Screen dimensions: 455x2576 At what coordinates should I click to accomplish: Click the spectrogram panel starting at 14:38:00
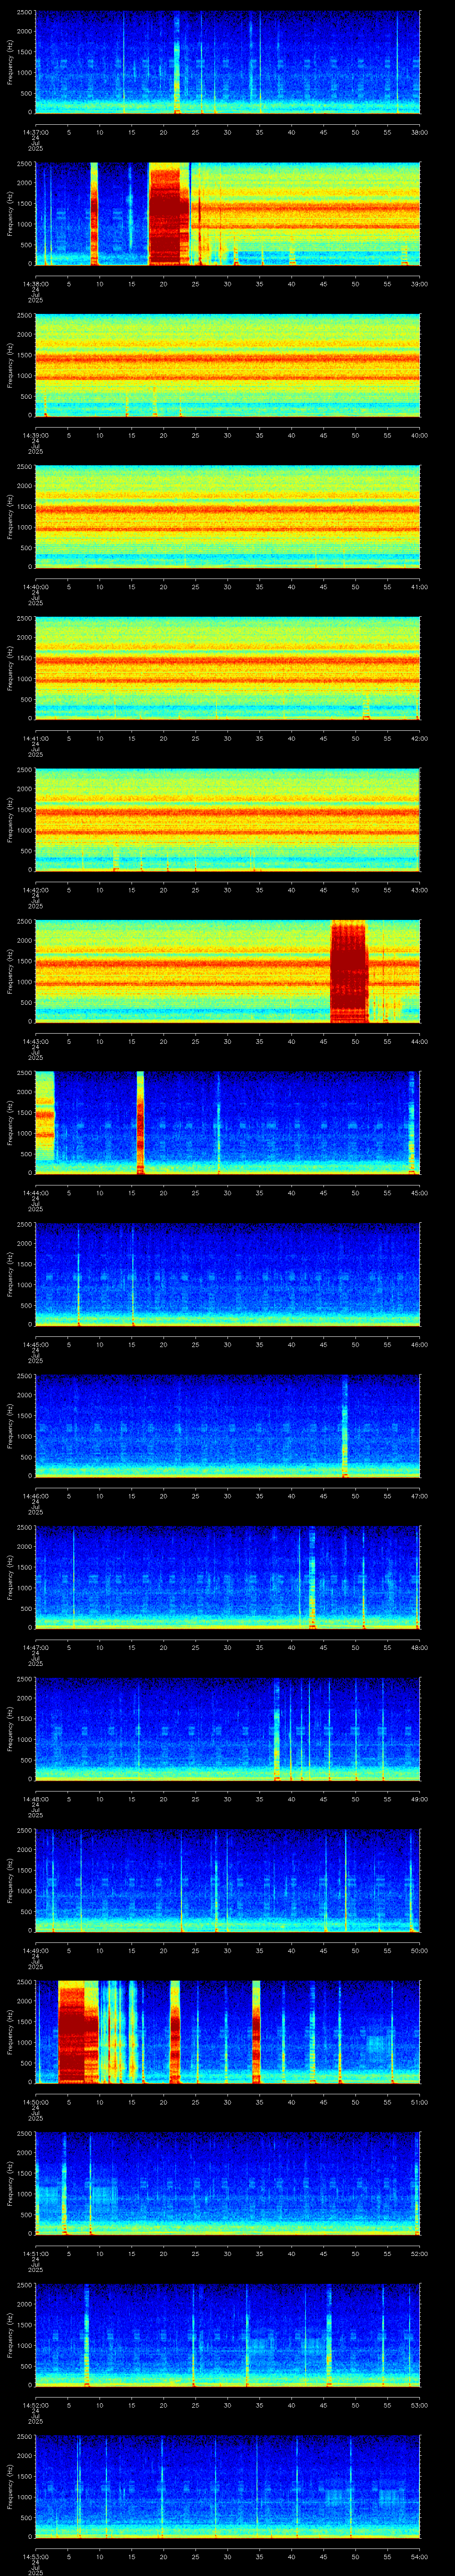pos(228,213)
